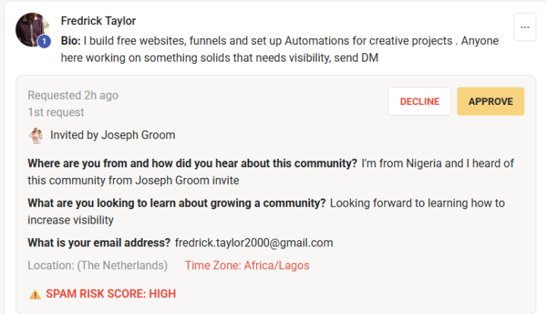The width and height of the screenshot is (547, 314).
Task: Open the three-dot more options menu
Action: point(524,27)
